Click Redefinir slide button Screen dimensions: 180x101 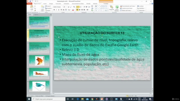(x=48, y=8)
